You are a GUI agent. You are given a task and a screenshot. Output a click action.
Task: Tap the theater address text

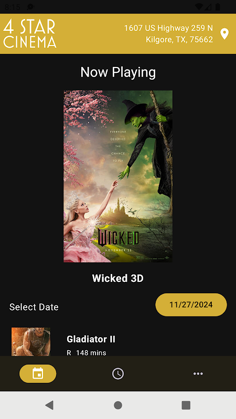168,34
